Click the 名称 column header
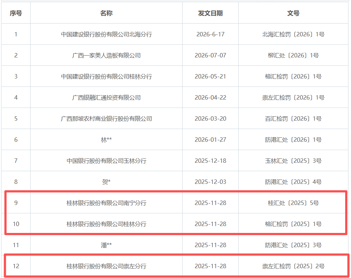 (x=106, y=13)
